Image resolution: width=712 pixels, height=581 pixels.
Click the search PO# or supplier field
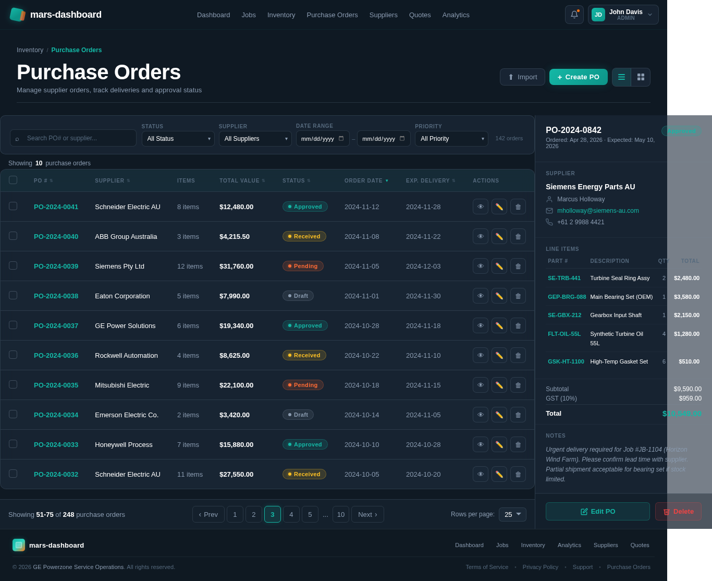pos(73,138)
